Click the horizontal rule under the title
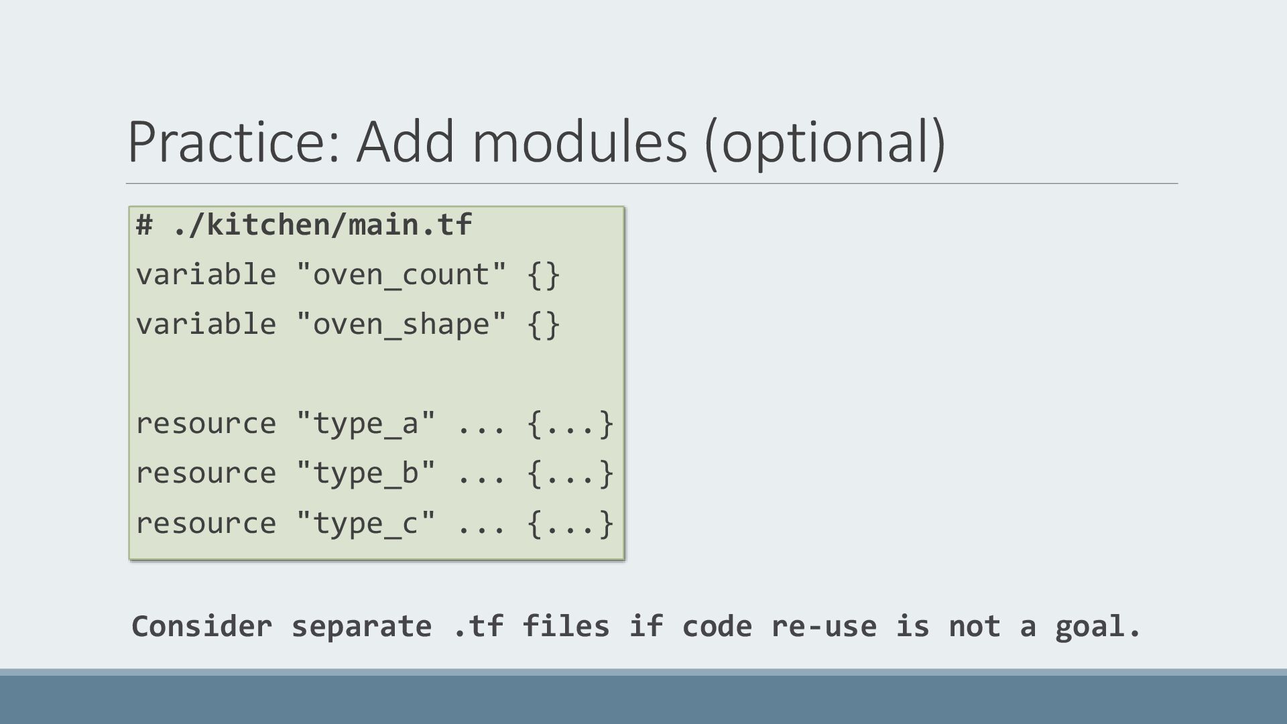The height and width of the screenshot is (724, 1287). (652, 183)
